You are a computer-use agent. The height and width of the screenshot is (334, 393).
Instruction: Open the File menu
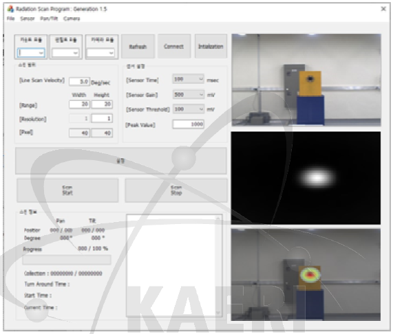[x=10, y=19]
